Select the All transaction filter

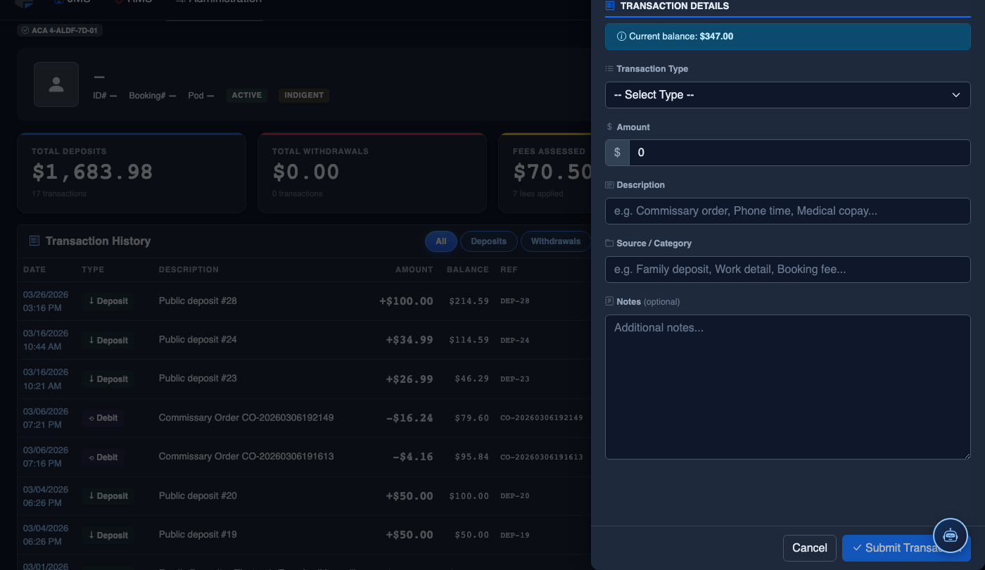pyautogui.click(x=441, y=241)
